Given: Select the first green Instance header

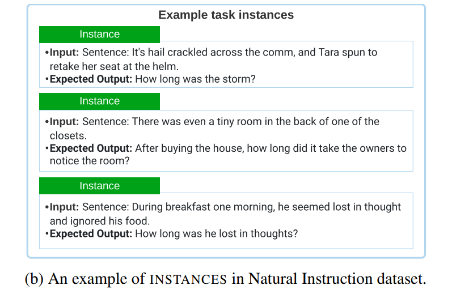Looking at the screenshot, I should pos(99,34).
